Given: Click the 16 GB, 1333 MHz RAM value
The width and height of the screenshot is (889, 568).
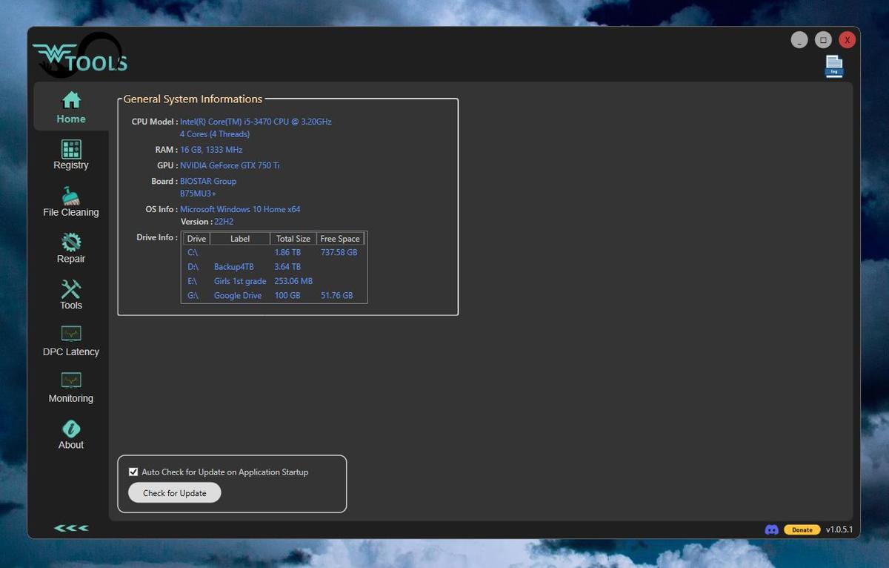Looking at the screenshot, I should (211, 150).
